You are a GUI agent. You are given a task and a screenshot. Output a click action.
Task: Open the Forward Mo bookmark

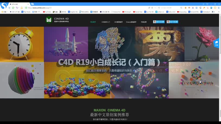tap(193, 12)
